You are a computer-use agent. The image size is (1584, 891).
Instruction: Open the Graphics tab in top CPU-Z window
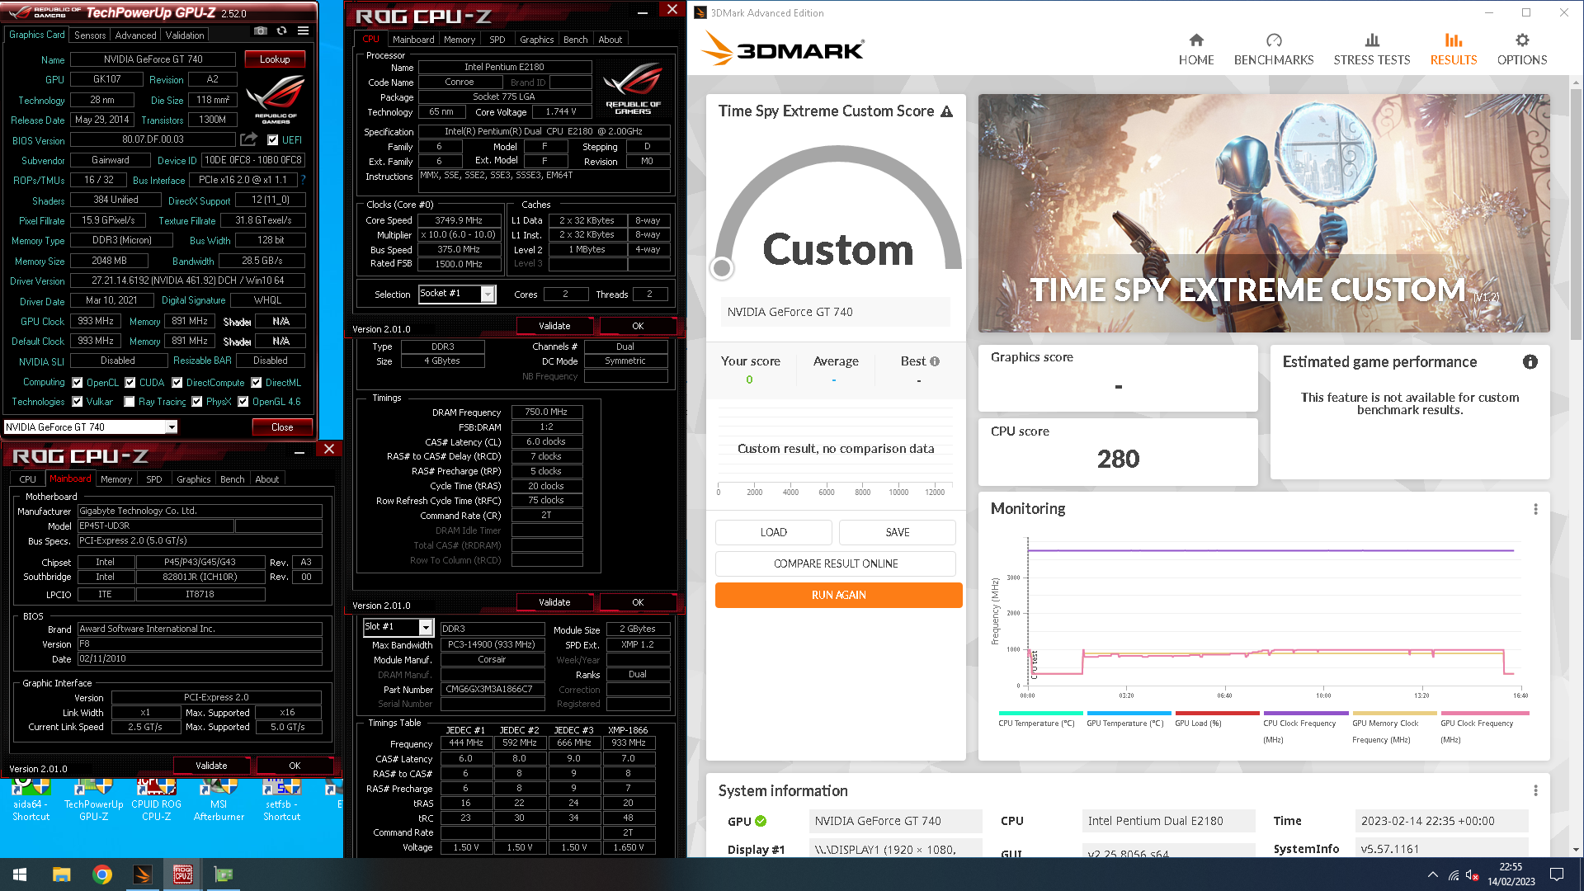tap(537, 40)
